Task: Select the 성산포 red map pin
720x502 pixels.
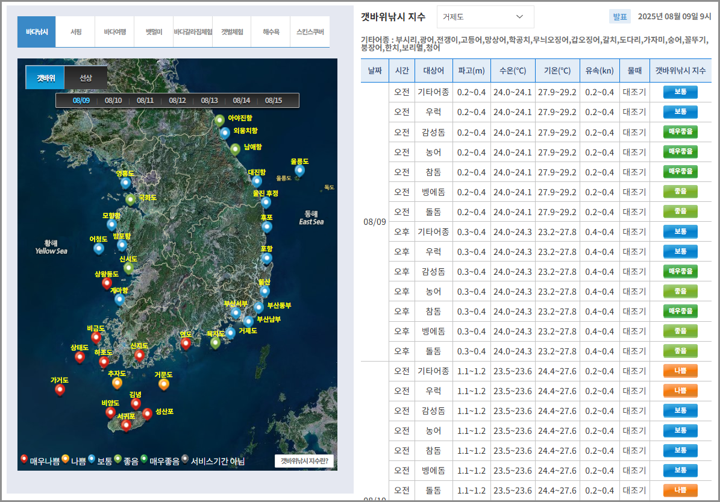Action: [147, 413]
